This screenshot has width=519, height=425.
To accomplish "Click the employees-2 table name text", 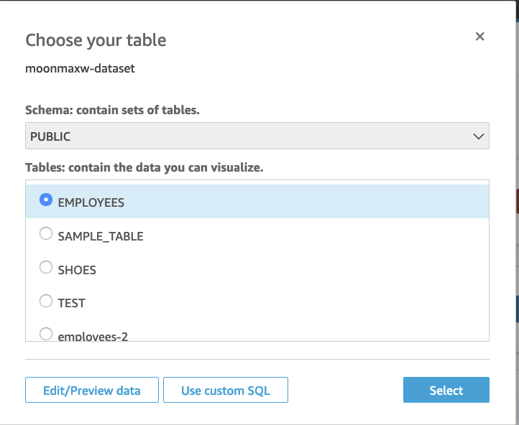I will [93, 335].
